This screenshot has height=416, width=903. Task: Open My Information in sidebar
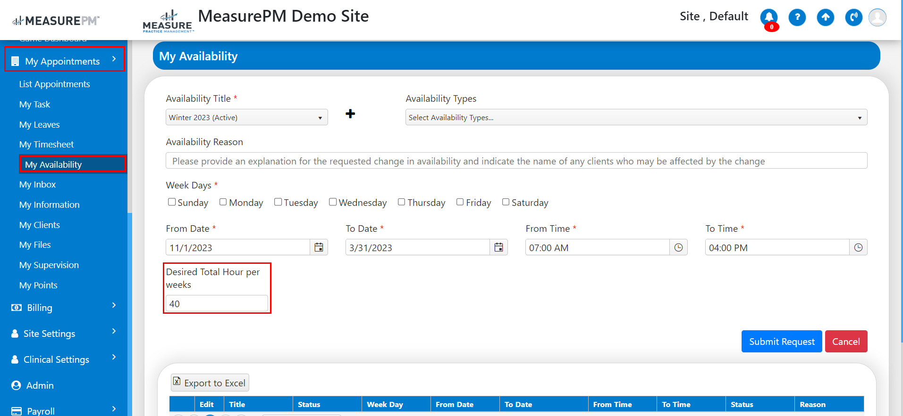[50, 204]
